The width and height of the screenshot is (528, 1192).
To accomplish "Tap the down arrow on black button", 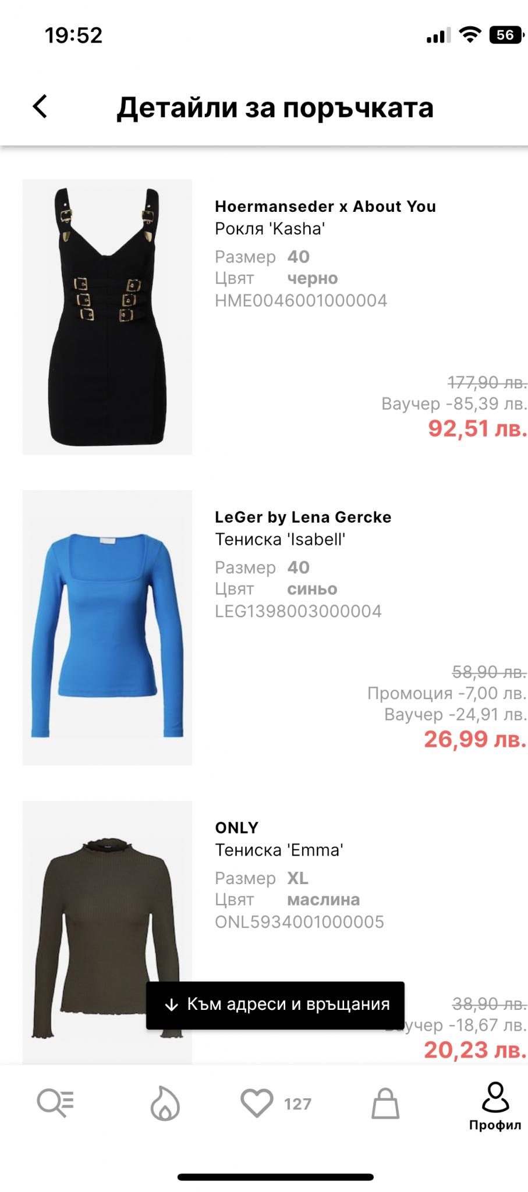I will (171, 1005).
